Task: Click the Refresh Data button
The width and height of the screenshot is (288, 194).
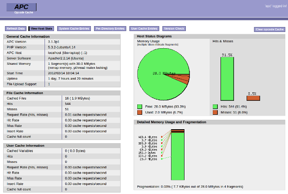Action: point(16,29)
